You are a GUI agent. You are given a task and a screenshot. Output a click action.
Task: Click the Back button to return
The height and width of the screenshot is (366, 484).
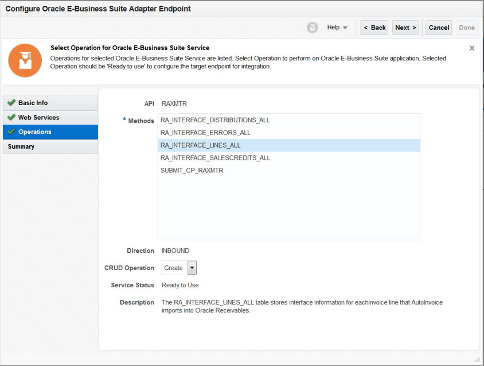coord(374,27)
